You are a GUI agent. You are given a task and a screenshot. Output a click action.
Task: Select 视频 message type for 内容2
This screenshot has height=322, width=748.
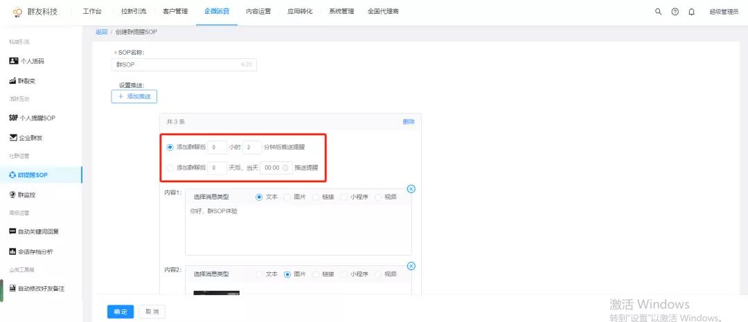(378, 274)
